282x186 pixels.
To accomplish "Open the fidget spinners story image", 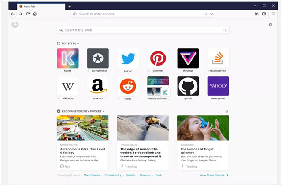I will pyautogui.click(x=203, y=128).
